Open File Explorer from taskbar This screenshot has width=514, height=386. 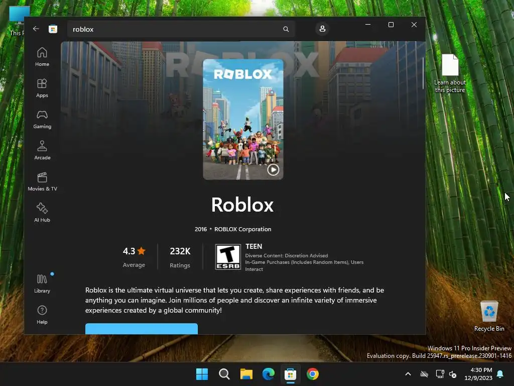click(x=246, y=374)
